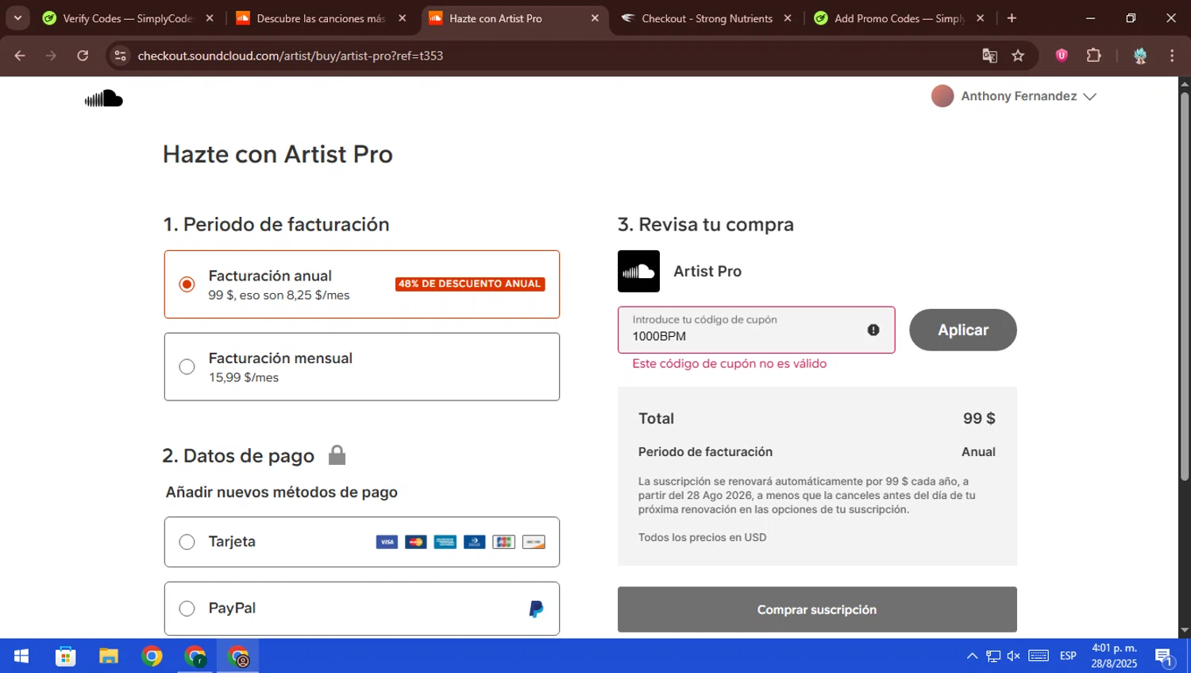Viewport: 1191px width, 673px height.
Task: Open the notification center icon
Action: [1165, 656]
